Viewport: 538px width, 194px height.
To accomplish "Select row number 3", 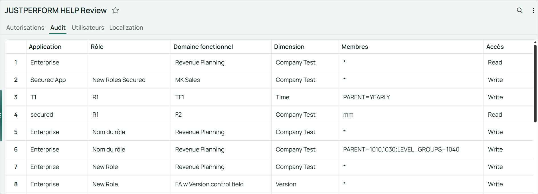I will point(16,97).
